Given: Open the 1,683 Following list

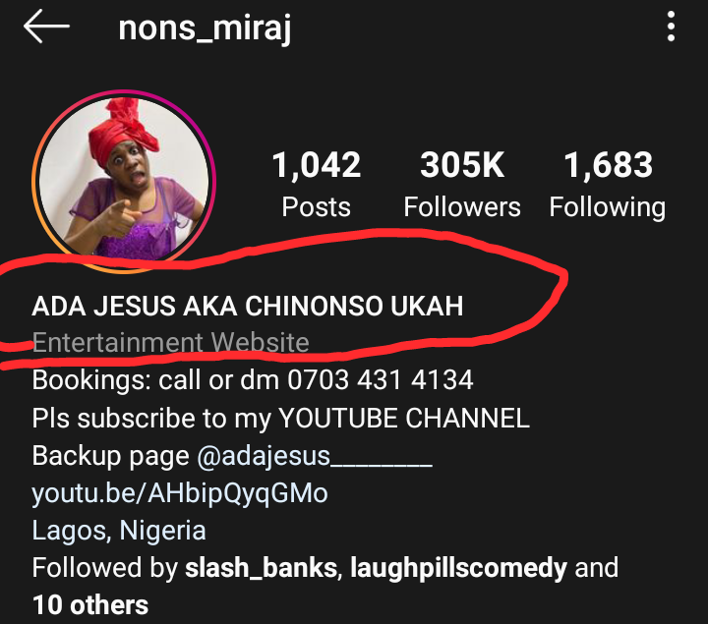Looking at the screenshot, I should pos(608,185).
